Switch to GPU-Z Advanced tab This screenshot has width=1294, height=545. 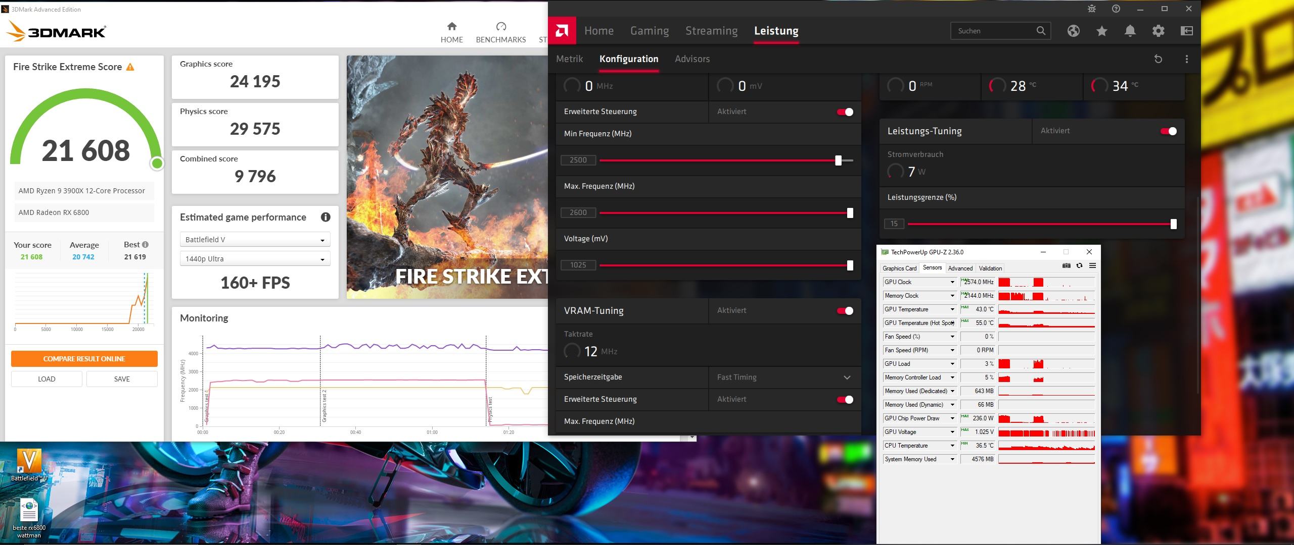coord(960,268)
